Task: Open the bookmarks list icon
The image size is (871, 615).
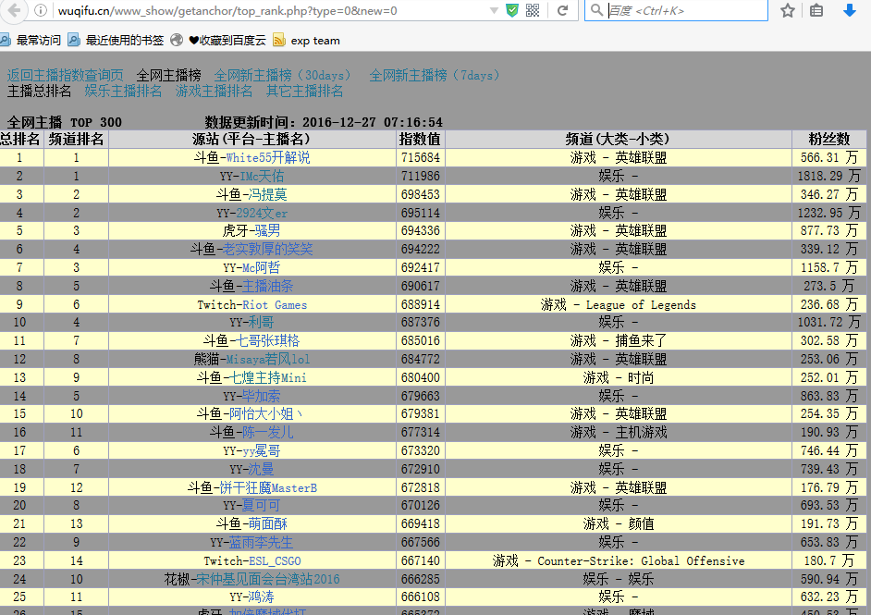Action: click(x=816, y=11)
